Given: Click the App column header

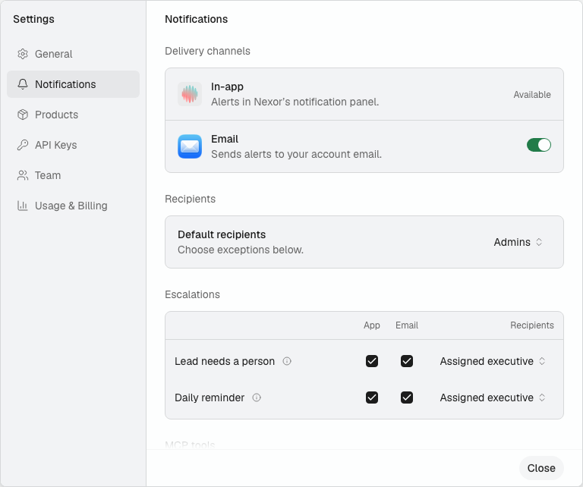Looking at the screenshot, I should [x=372, y=325].
